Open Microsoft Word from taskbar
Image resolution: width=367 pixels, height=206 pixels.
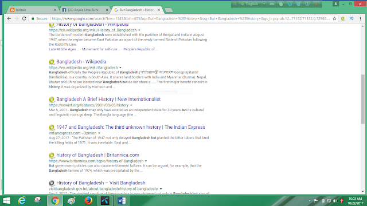[122, 201]
